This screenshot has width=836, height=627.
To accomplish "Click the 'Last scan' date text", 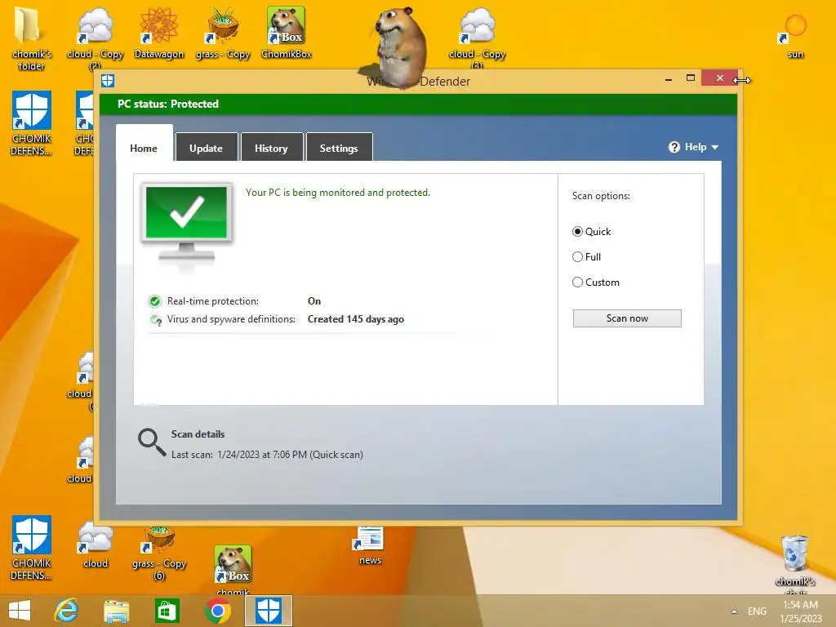I will 267,454.
